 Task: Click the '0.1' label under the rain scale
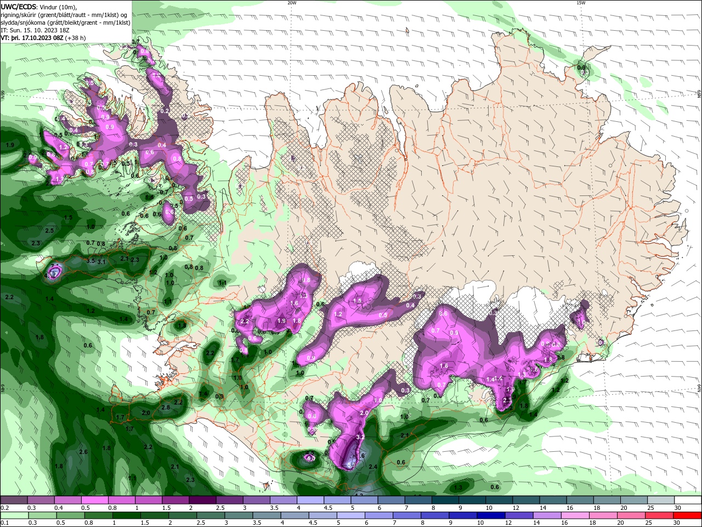(5, 523)
